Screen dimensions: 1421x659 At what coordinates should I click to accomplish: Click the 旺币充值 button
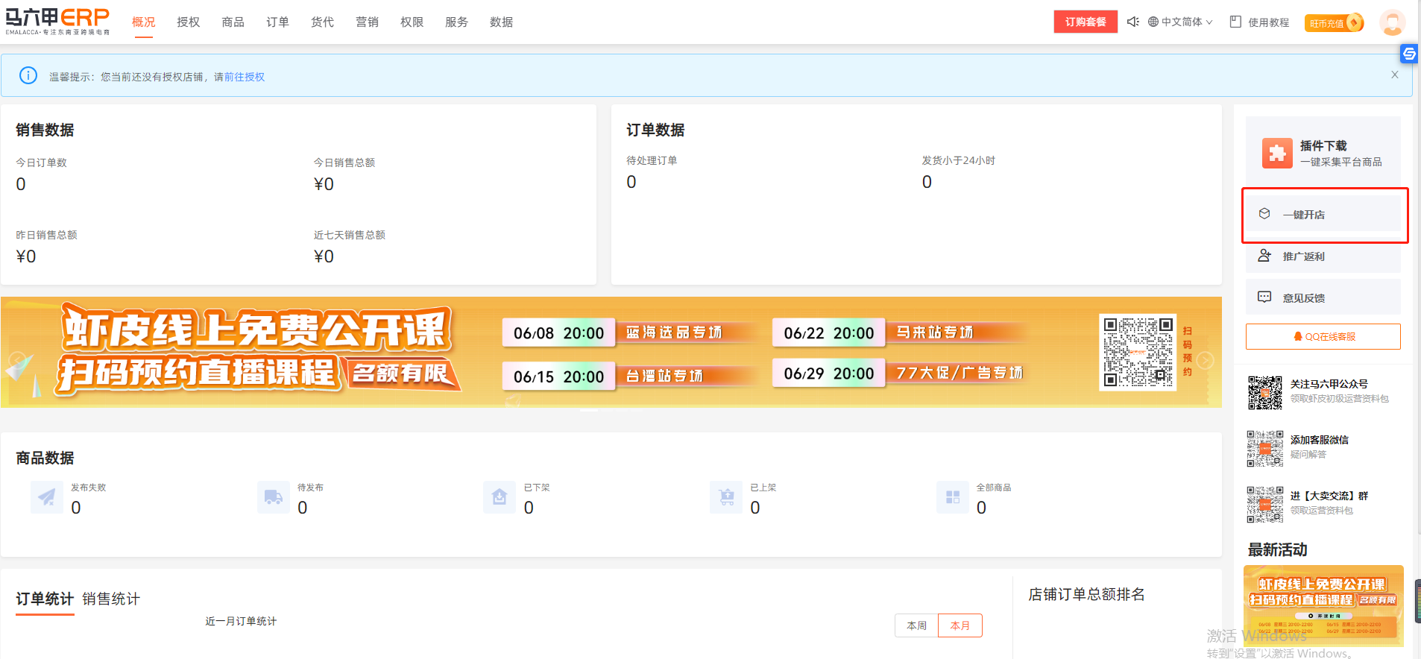(x=1335, y=23)
